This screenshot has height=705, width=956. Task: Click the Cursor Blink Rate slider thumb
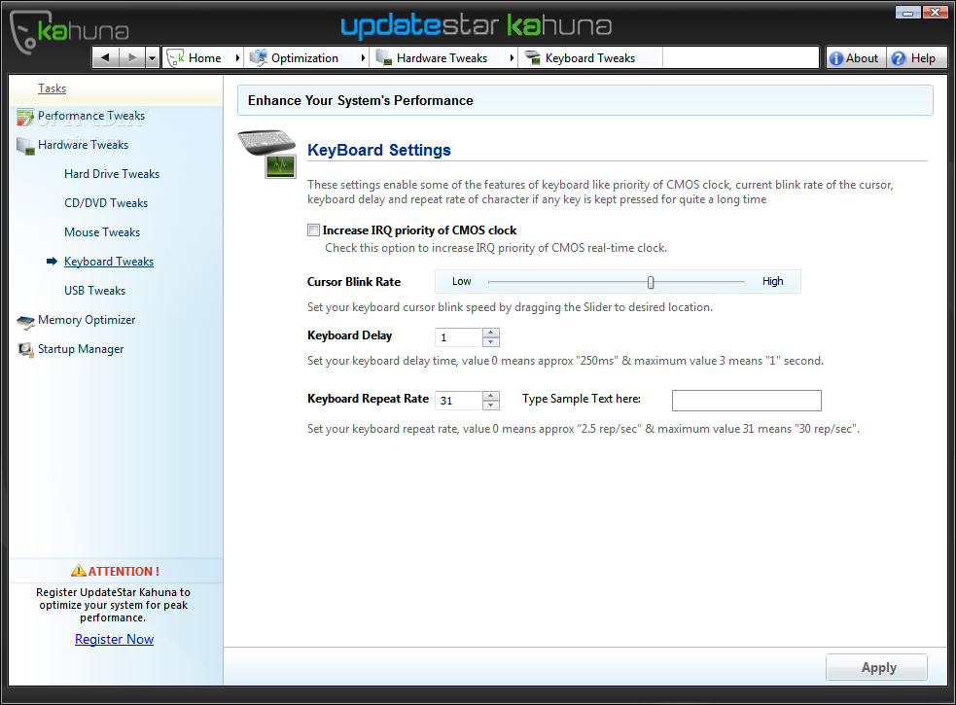tap(651, 282)
